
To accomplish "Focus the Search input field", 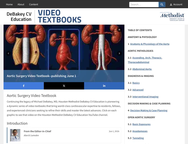I will tap(144, 4).
